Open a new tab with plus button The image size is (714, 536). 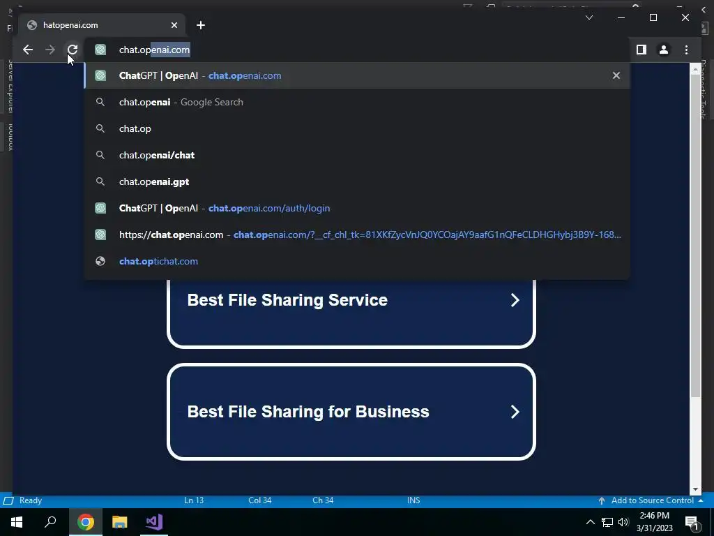click(201, 25)
